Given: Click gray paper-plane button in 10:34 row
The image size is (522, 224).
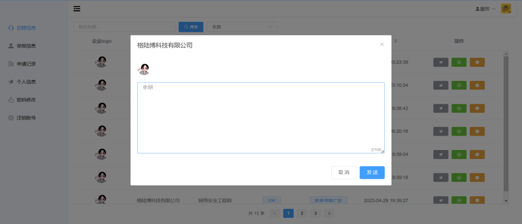Looking at the screenshot, I should (x=441, y=85).
